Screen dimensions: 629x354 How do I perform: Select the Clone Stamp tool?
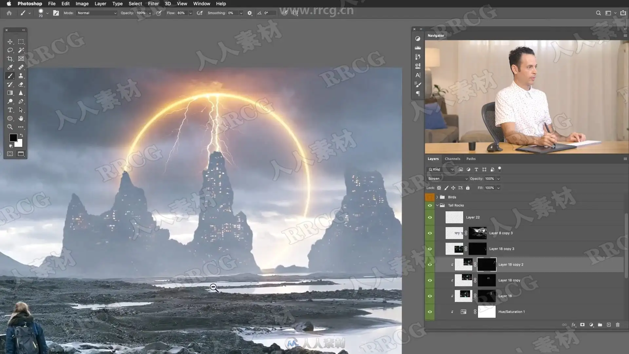coord(21,76)
